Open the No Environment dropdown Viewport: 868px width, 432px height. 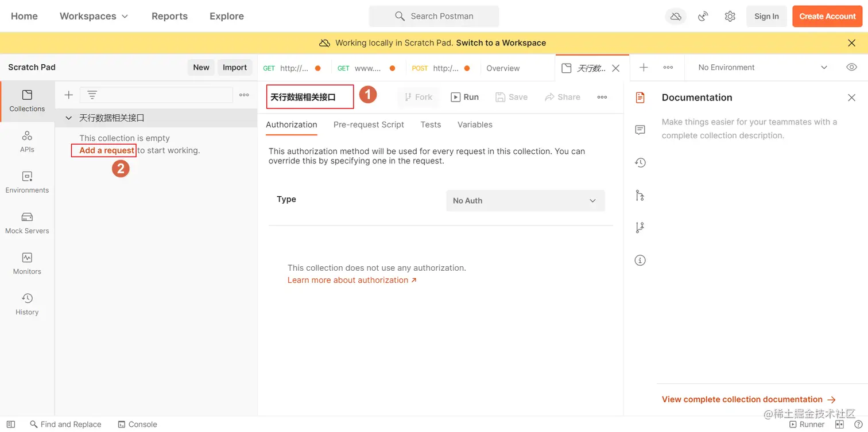[x=763, y=67]
